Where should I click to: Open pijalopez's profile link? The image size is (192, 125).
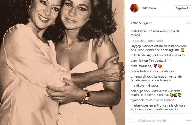click(137, 100)
